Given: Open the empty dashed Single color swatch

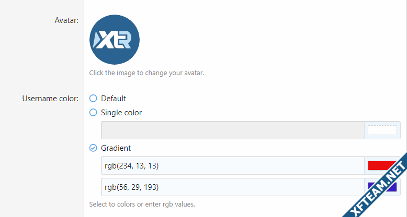Looking at the screenshot, I should [x=382, y=130].
